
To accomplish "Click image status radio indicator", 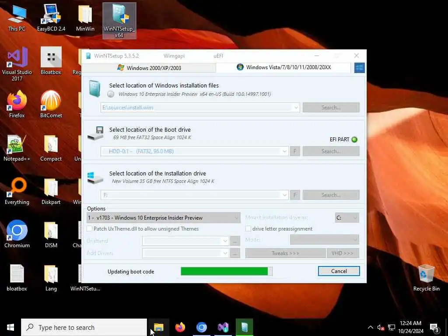I will (111, 94).
